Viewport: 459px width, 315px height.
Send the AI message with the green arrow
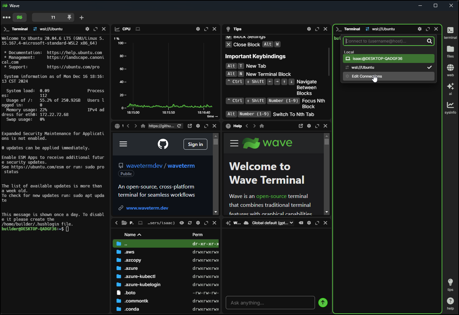[x=323, y=302]
